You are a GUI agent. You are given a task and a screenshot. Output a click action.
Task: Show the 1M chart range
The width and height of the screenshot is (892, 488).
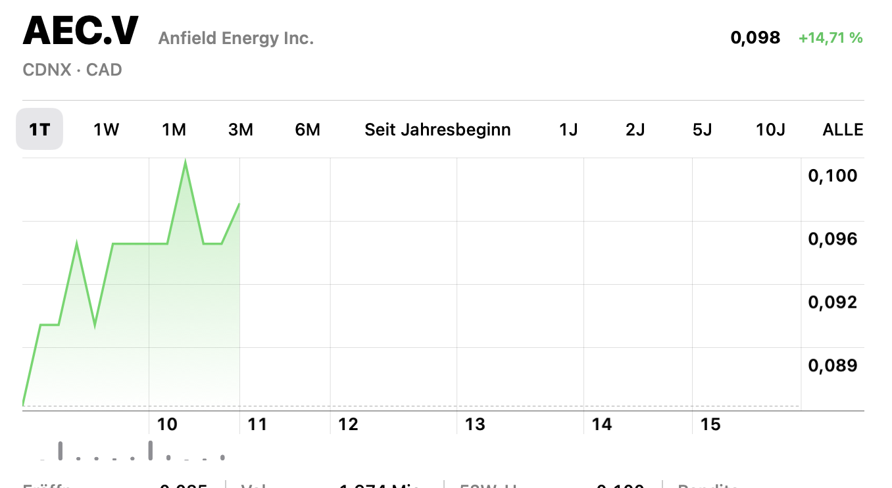pos(174,130)
